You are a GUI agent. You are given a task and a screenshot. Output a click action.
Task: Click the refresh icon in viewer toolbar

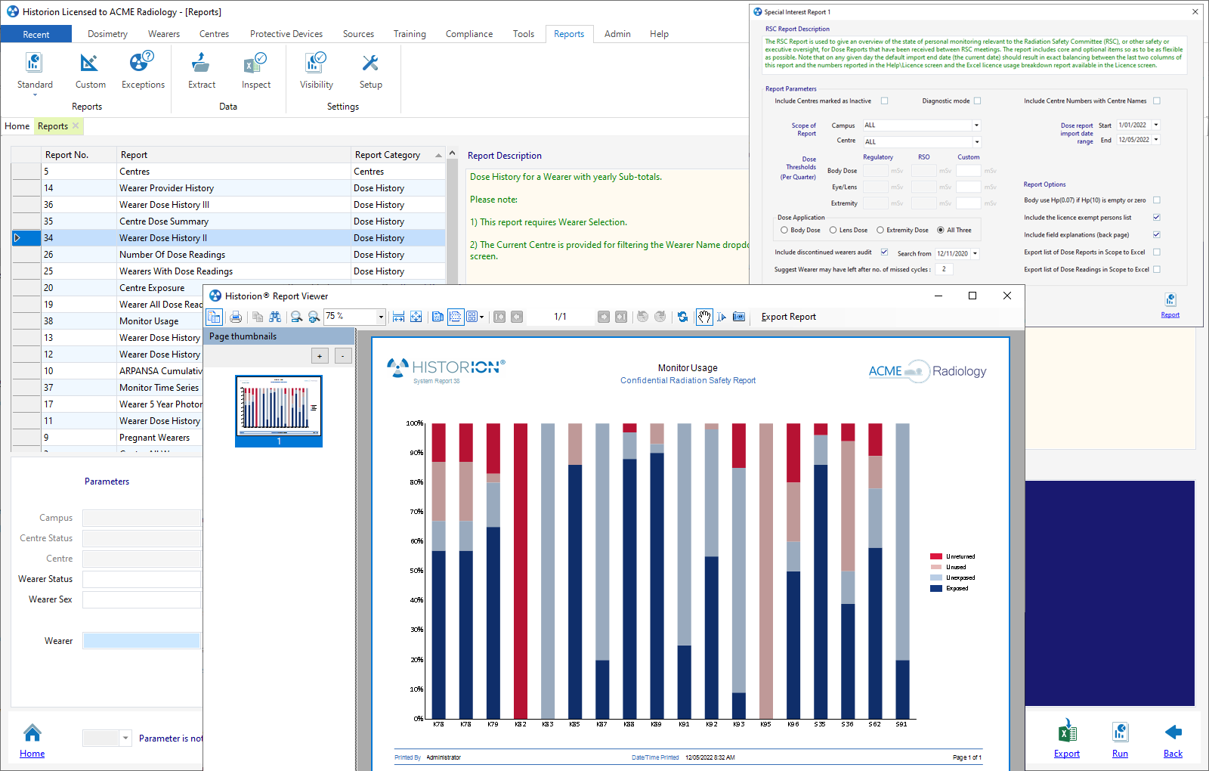[682, 317]
